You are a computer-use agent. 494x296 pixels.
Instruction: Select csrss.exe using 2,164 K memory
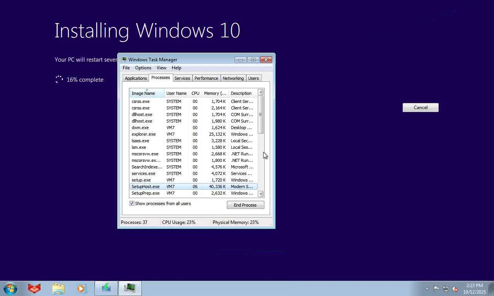coord(193,108)
